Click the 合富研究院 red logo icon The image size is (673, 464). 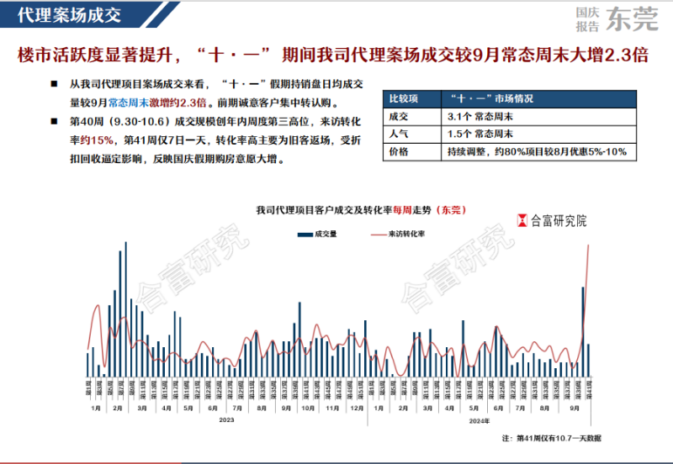click(x=522, y=220)
